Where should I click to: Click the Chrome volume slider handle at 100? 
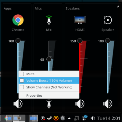[18, 41]
